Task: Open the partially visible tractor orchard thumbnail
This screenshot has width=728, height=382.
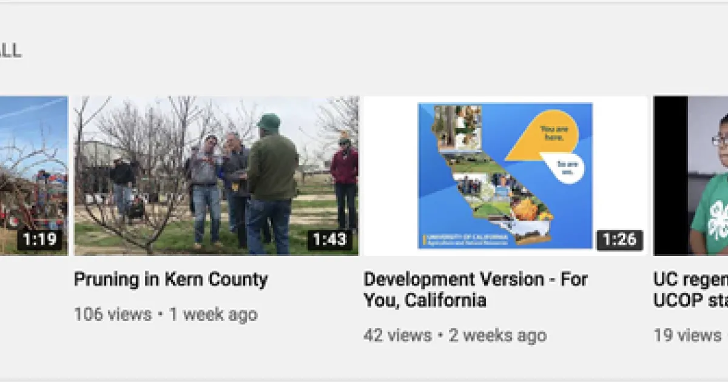Action: 34,175
